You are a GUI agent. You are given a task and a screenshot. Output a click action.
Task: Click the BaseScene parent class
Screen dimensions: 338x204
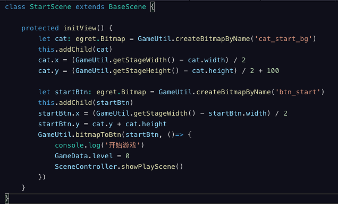point(127,7)
